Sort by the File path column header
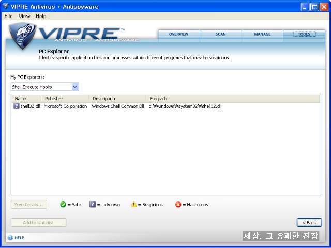The width and height of the screenshot is (331, 248). pyautogui.click(x=233, y=99)
